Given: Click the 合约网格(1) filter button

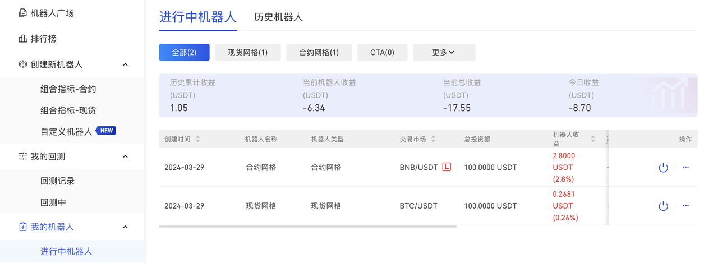Looking at the screenshot, I should (x=319, y=52).
